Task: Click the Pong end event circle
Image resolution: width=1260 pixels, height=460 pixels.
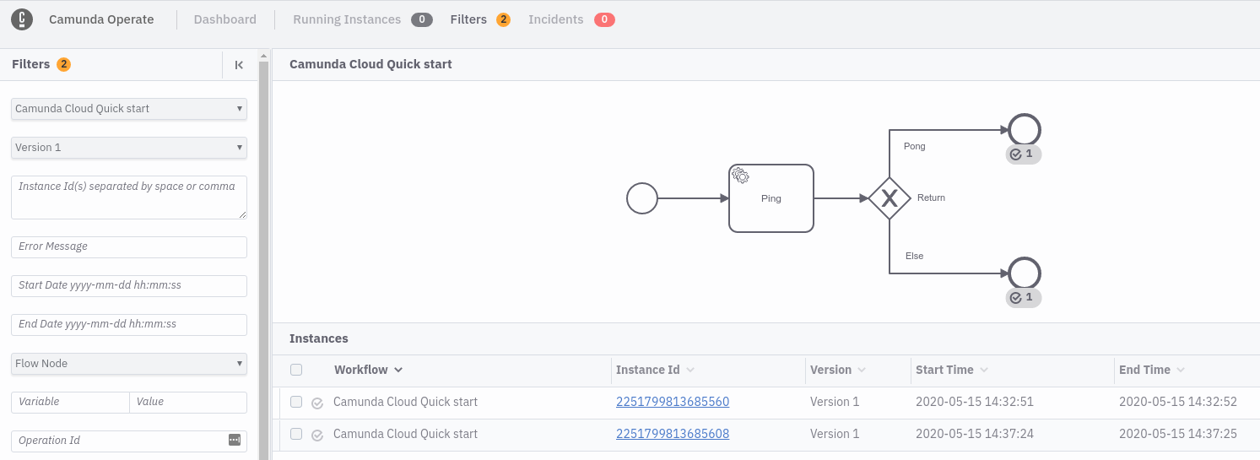Action: 1024,130
